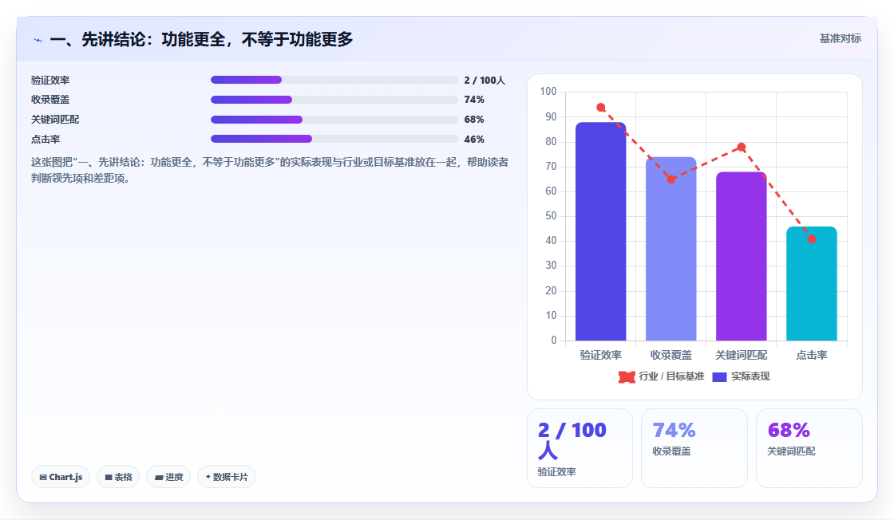Click the 表格 tag icon
Screen dimensions: 894x520
109,477
